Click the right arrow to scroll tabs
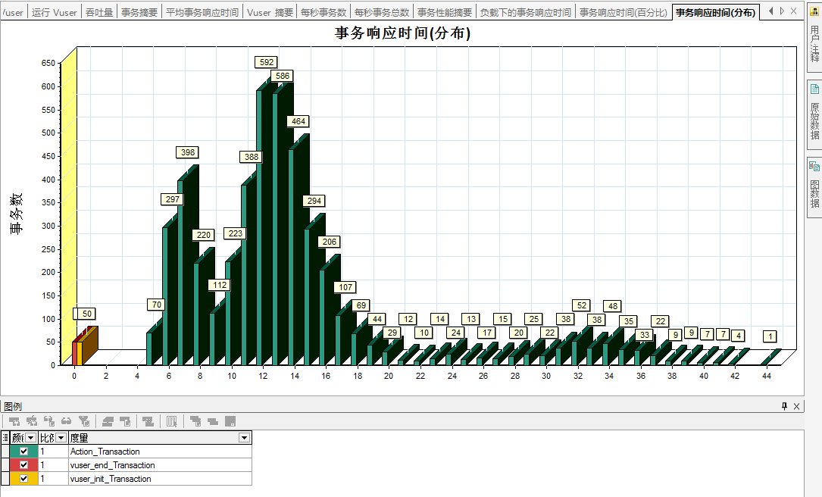 782,11
